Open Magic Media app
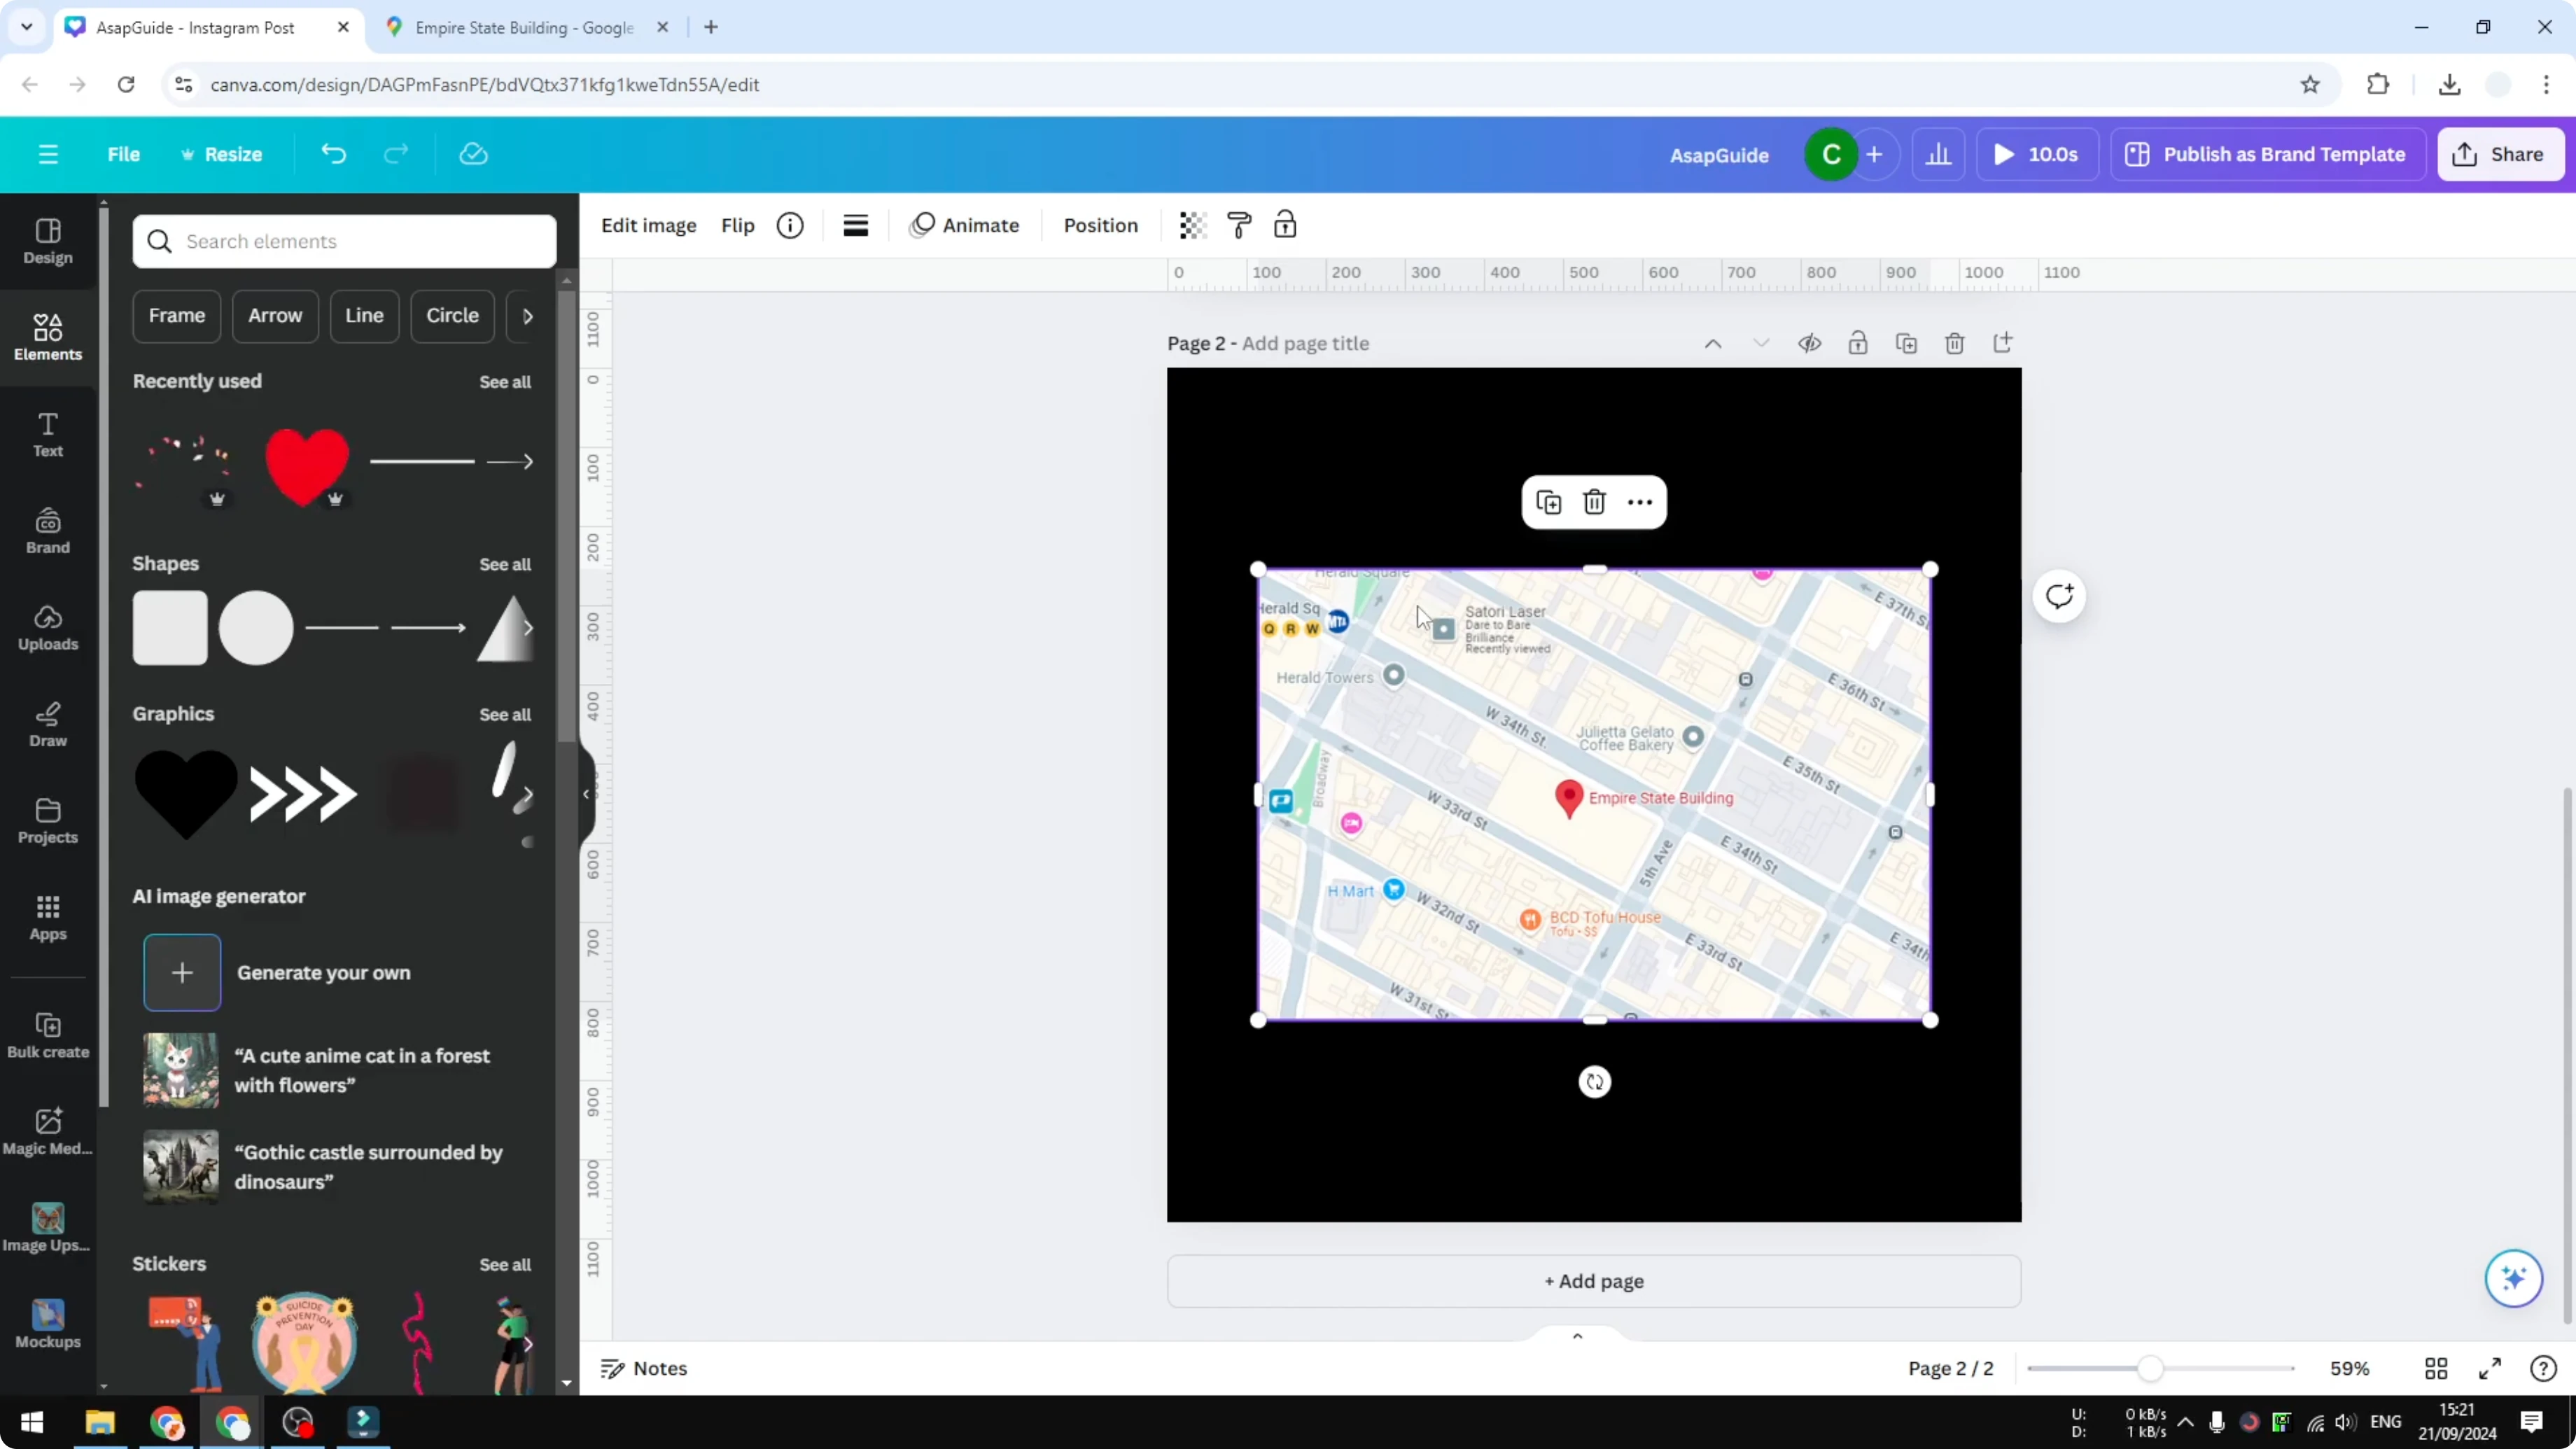 point(48,1133)
